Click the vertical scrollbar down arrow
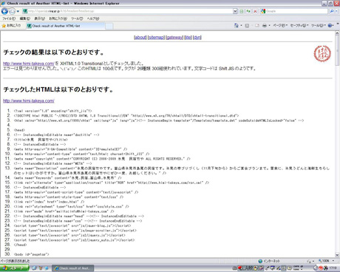 [x=337, y=255]
